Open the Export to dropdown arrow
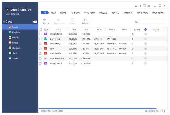 (x=64, y=23)
